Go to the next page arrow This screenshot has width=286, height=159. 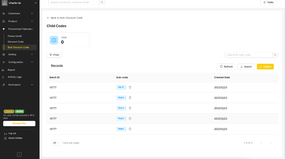pyautogui.click(x=271, y=143)
